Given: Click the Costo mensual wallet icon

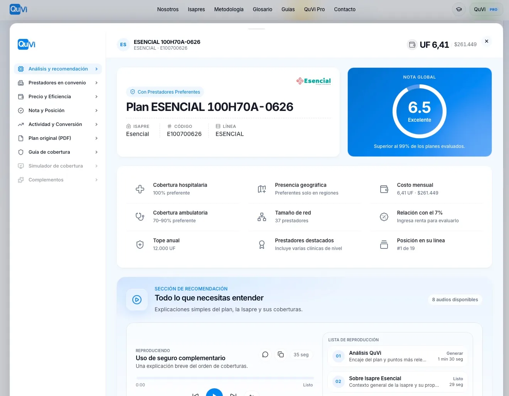Looking at the screenshot, I should [x=384, y=189].
